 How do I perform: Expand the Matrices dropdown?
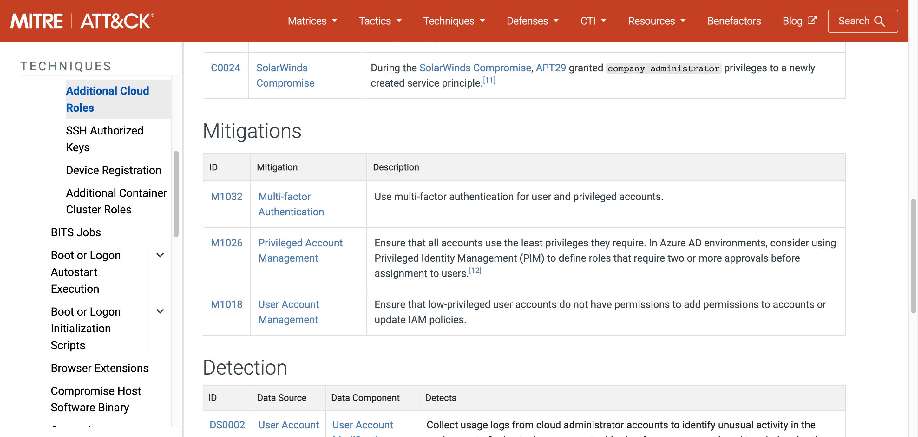[312, 21]
